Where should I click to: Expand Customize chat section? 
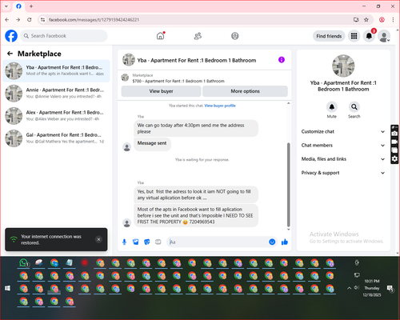click(x=343, y=131)
